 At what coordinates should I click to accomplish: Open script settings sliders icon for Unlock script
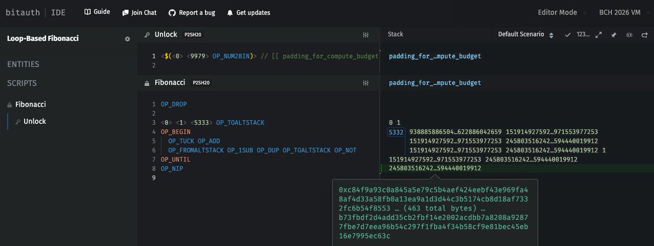click(x=366, y=35)
